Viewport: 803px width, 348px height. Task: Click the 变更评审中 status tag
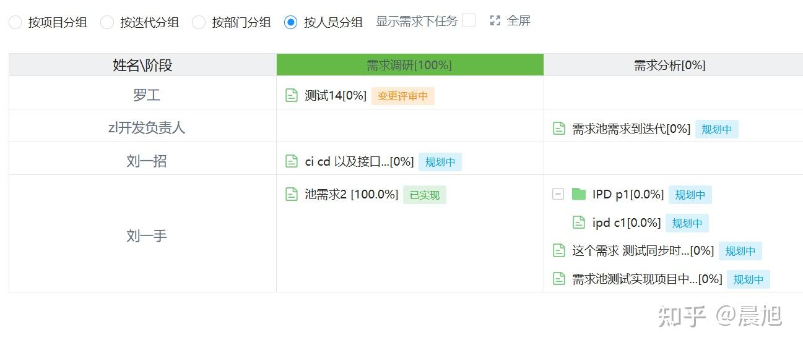click(x=402, y=96)
